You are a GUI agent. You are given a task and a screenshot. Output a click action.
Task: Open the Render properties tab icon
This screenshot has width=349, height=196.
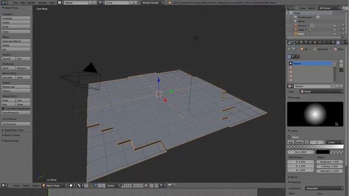297,42
